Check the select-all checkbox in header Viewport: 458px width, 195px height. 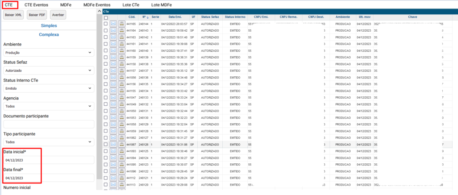point(106,17)
